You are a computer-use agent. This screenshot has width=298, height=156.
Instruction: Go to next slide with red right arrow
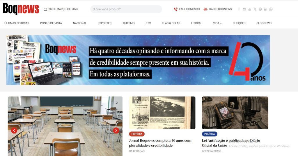point(116,130)
